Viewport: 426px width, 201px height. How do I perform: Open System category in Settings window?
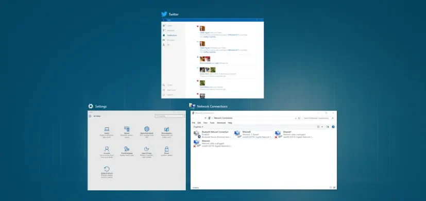[107, 131]
